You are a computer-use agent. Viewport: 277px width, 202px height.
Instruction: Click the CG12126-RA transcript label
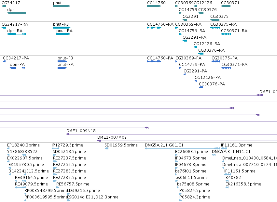point(207,44)
